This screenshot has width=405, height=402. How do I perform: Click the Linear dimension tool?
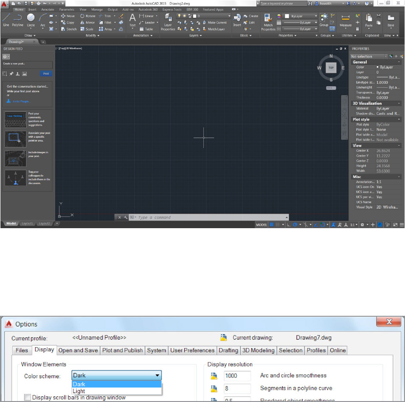146,16
